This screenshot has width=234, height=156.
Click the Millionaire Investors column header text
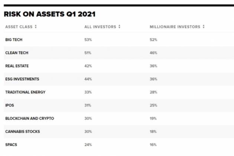click(x=175, y=27)
